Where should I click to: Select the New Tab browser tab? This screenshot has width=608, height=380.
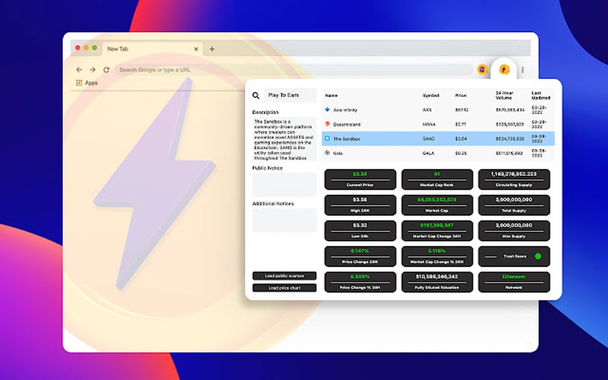(153, 49)
